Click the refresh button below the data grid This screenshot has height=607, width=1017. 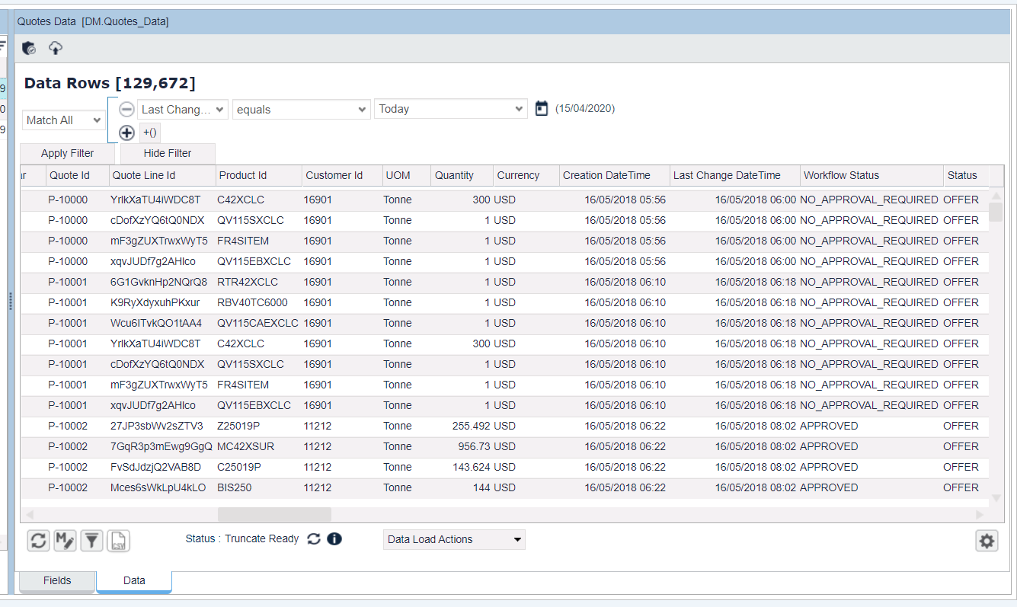pyautogui.click(x=39, y=541)
